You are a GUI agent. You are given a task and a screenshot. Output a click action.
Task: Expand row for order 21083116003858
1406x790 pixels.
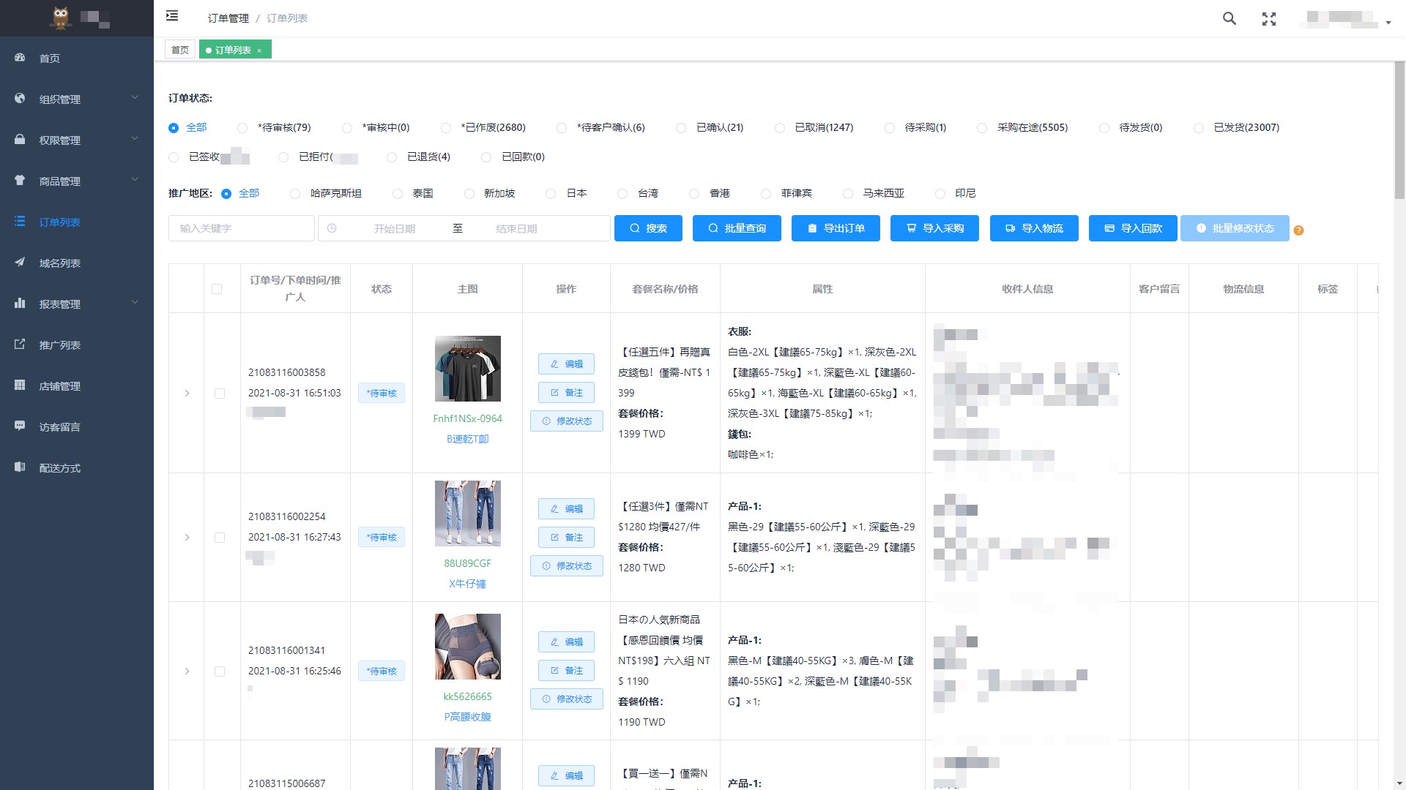187,394
